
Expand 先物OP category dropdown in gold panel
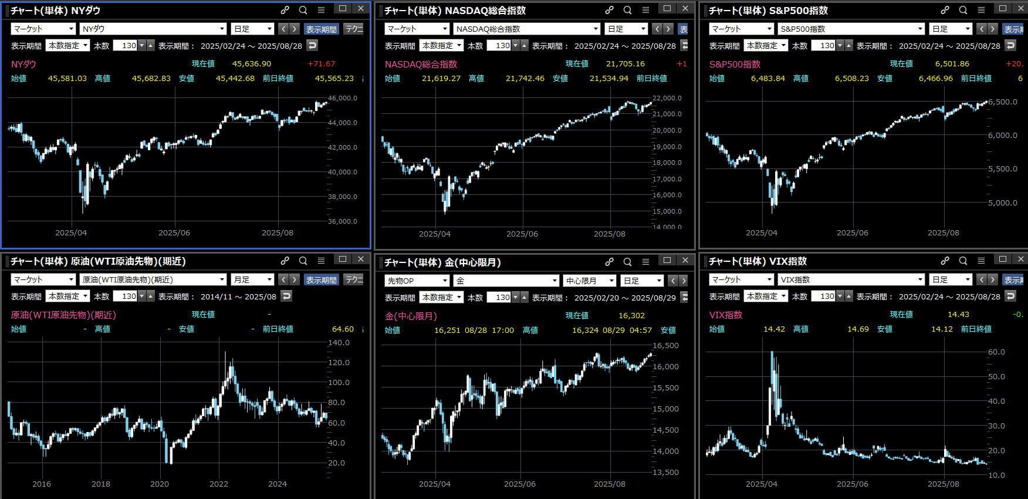417,281
